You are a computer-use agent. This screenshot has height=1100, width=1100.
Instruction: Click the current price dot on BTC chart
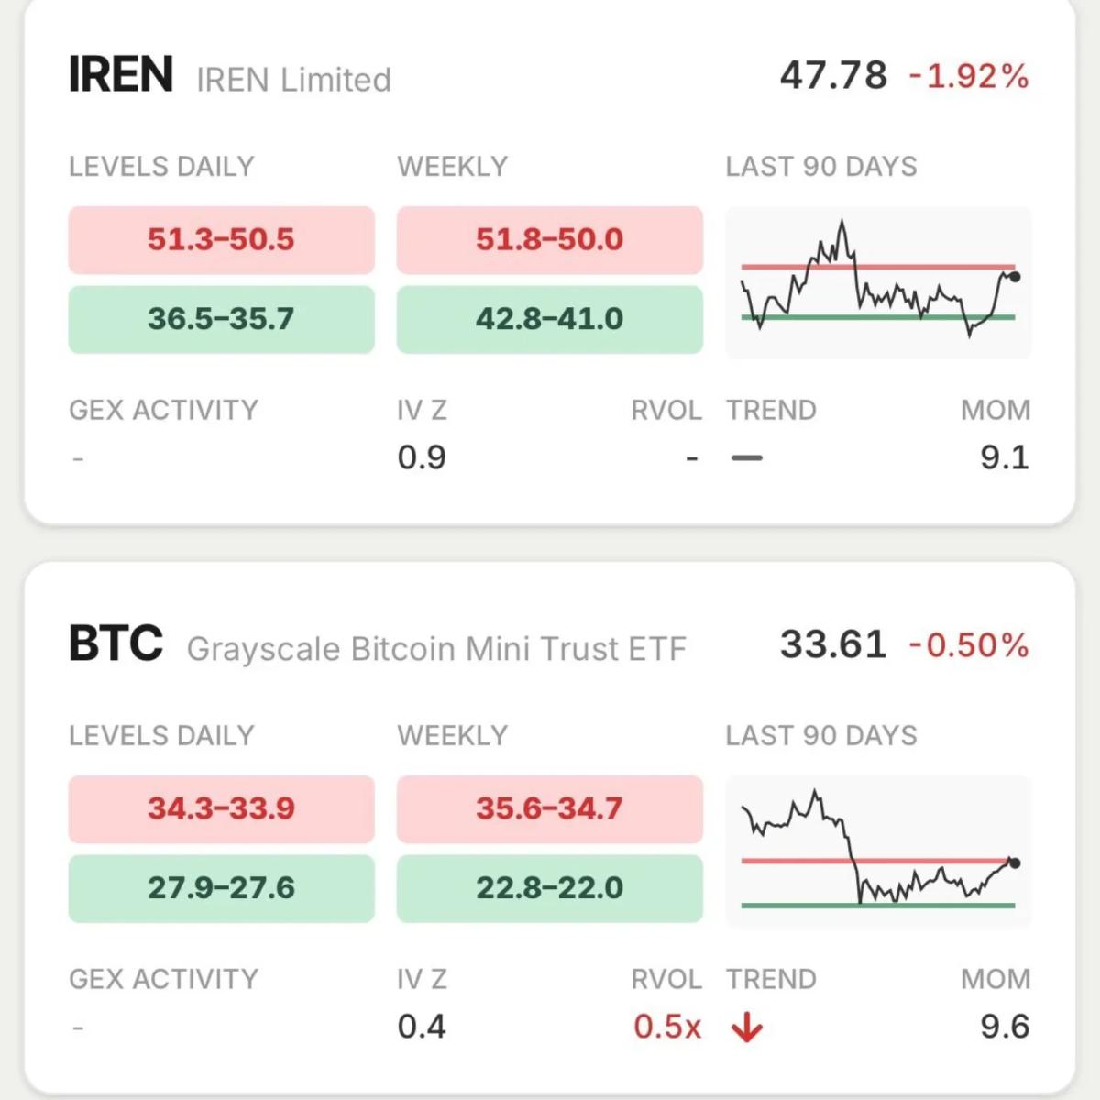pos(1016,861)
